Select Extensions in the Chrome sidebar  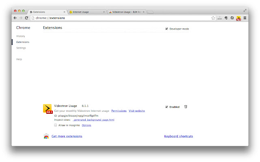click(23, 42)
